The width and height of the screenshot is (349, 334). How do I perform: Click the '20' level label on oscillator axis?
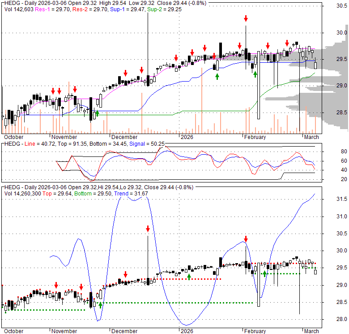coord(344,179)
